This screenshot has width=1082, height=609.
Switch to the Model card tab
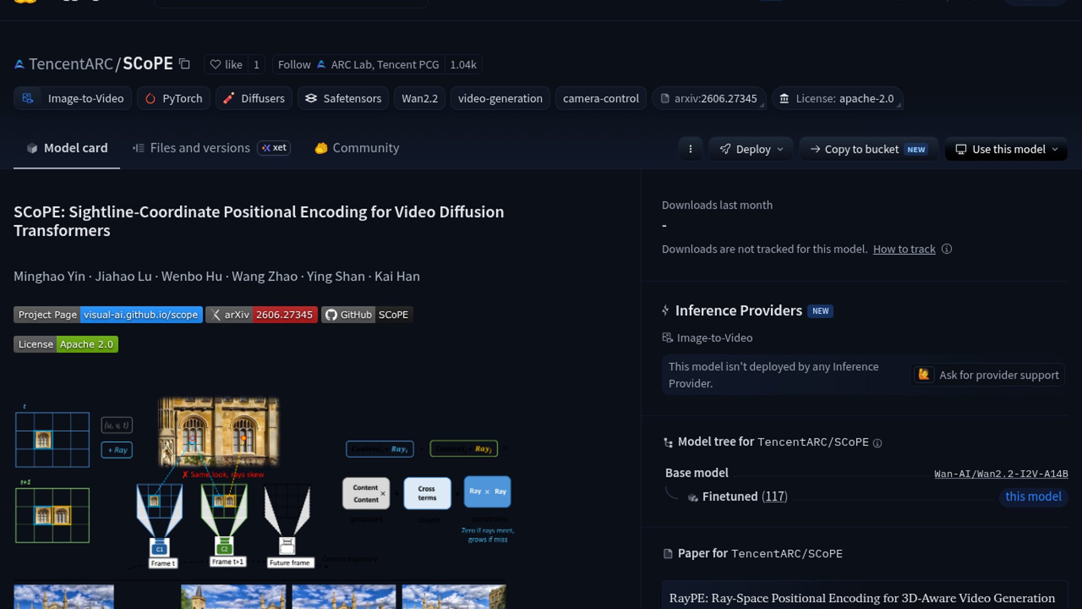[66, 148]
